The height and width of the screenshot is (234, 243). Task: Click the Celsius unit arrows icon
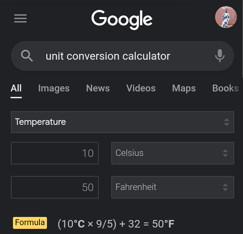tap(225, 153)
